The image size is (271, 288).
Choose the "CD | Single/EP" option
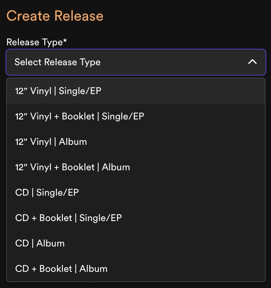(x=47, y=193)
